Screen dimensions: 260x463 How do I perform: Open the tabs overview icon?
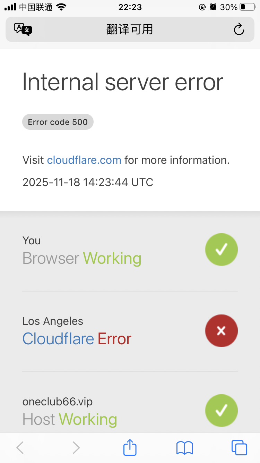pos(239,447)
